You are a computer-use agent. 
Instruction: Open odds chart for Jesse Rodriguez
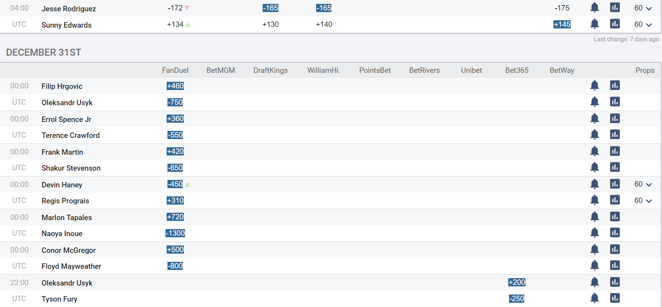tap(615, 7)
